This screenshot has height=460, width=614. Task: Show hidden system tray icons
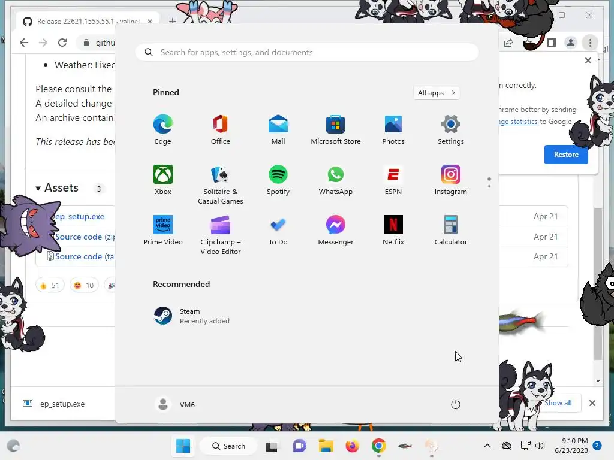(x=487, y=446)
